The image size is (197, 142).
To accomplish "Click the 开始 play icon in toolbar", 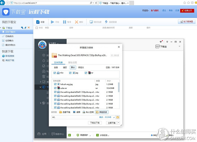I will 53,22.
